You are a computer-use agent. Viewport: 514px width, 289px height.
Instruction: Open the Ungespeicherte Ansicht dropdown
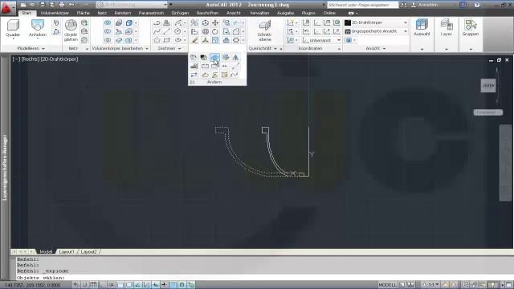tap(376, 31)
